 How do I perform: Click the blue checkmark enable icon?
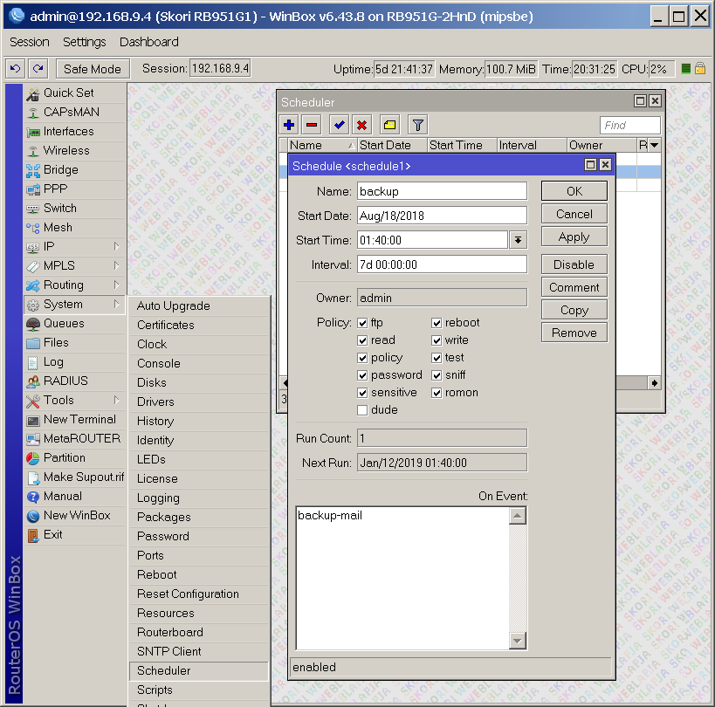coord(340,125)
